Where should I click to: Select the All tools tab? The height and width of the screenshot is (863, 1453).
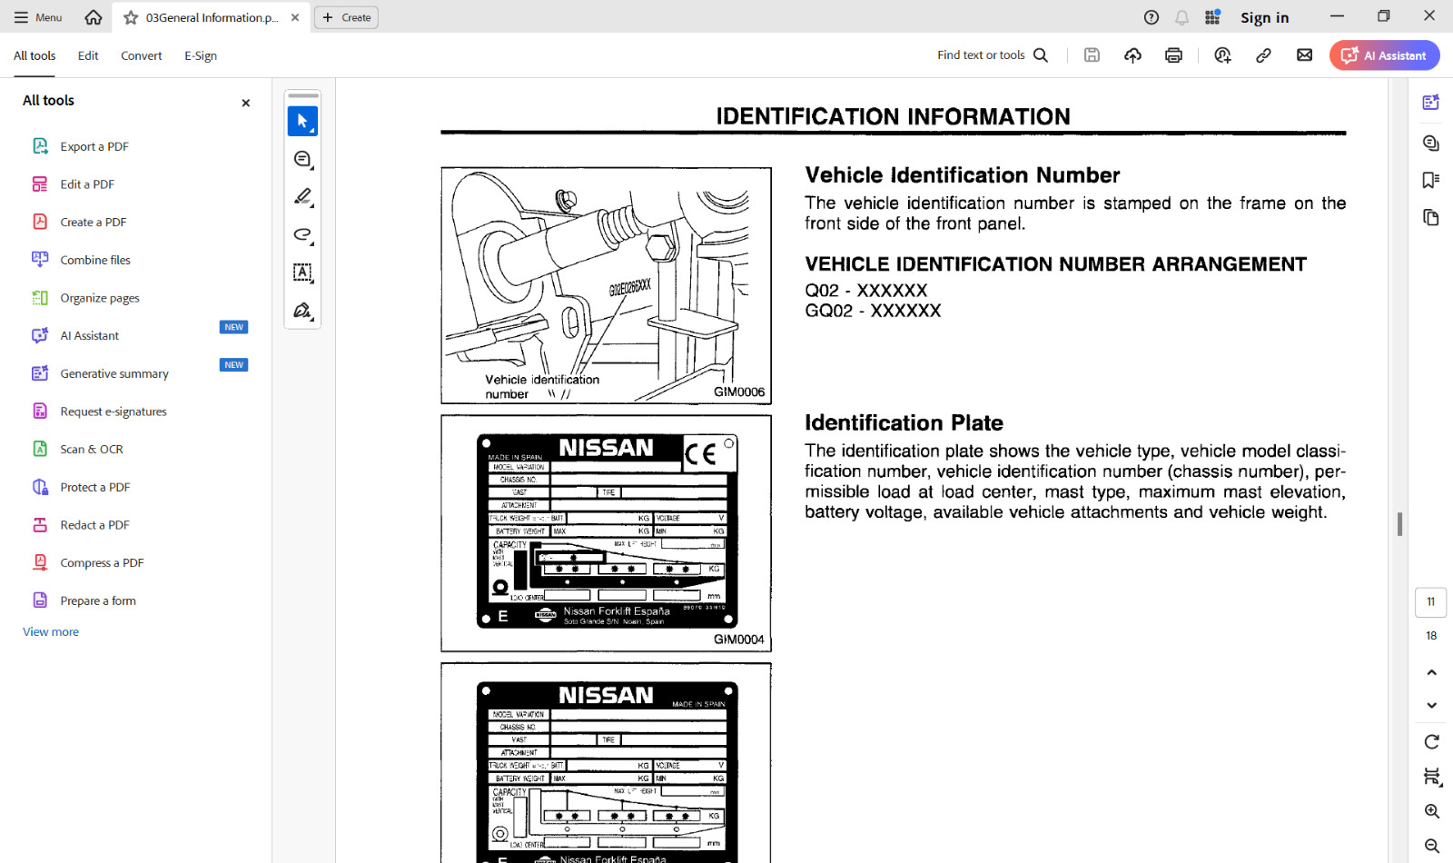point(35,55)
